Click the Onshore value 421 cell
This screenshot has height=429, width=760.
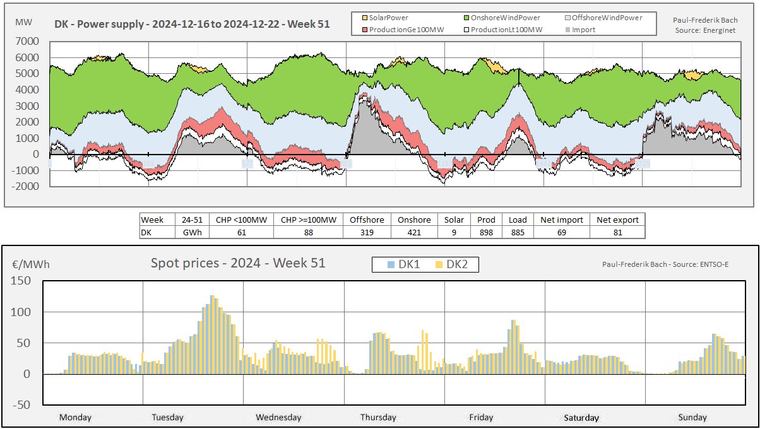coord(413,232)
